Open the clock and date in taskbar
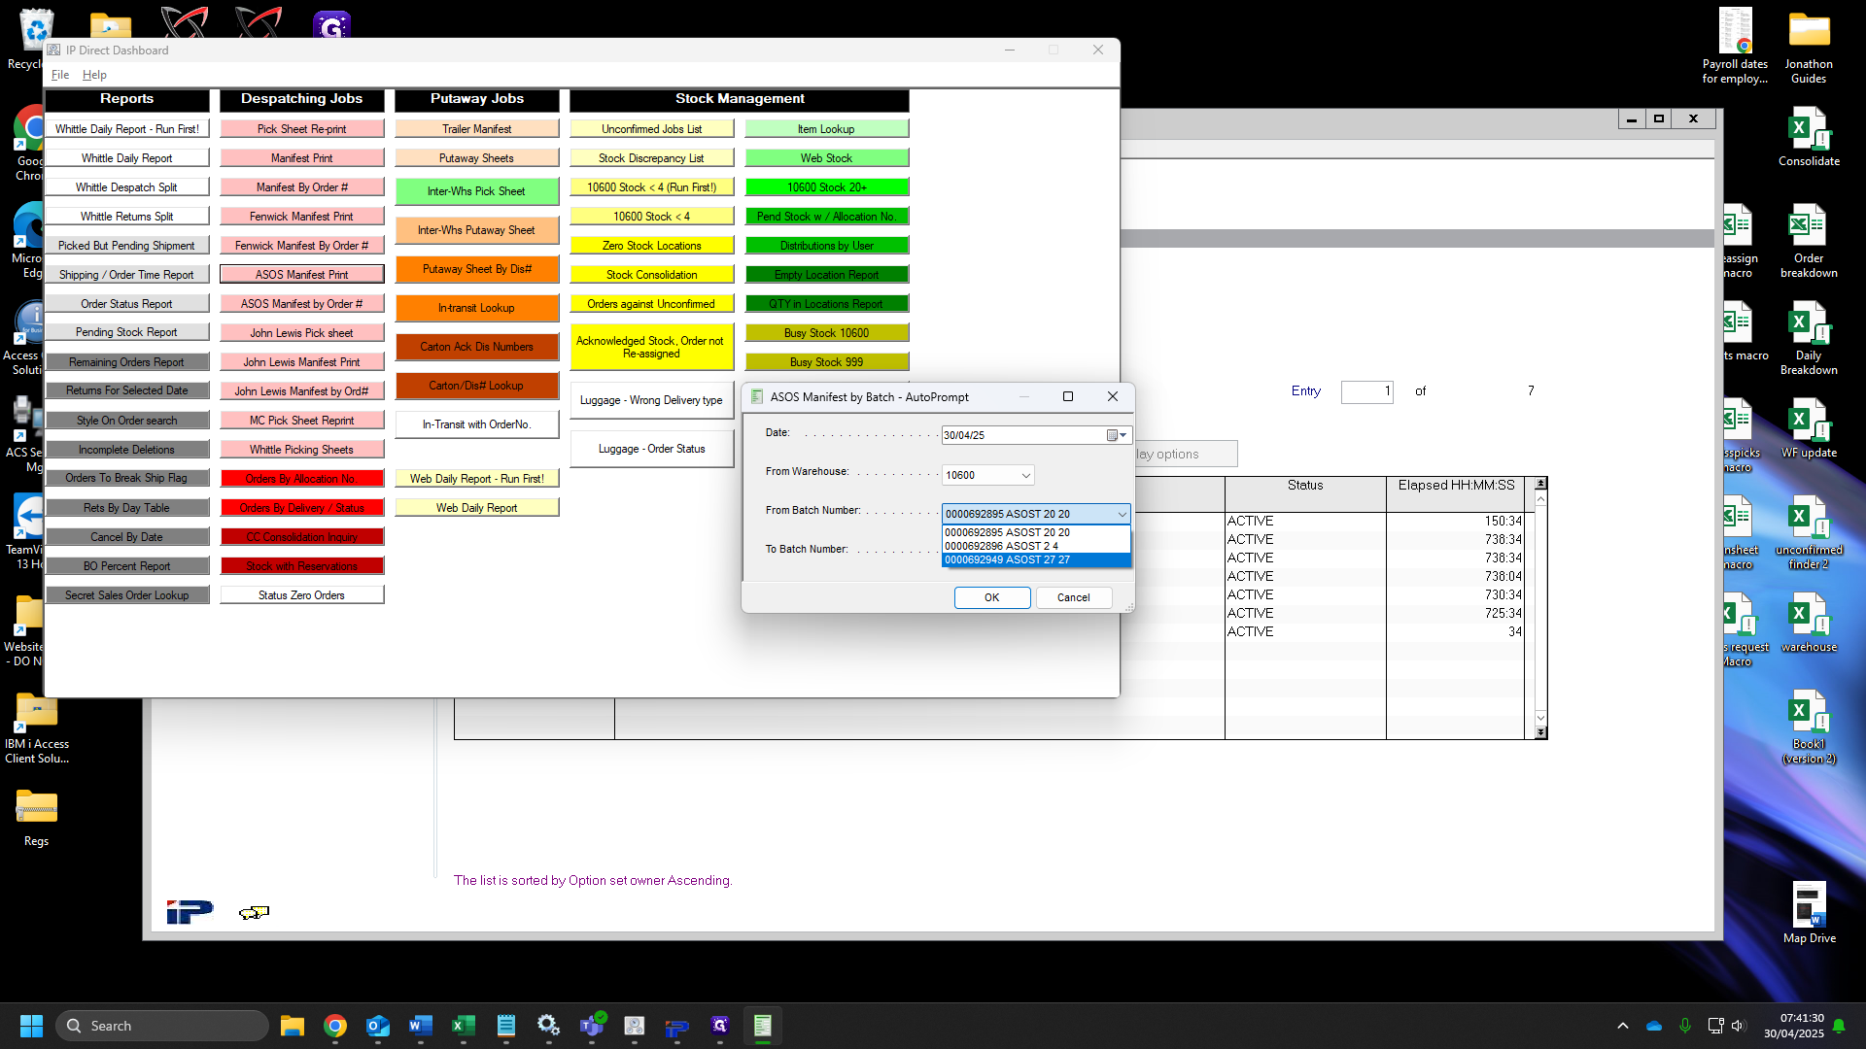 coord(1794,1026)
